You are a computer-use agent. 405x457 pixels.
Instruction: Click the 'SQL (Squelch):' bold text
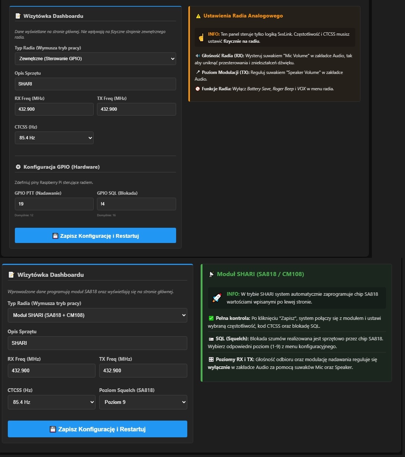coord(232,339)
